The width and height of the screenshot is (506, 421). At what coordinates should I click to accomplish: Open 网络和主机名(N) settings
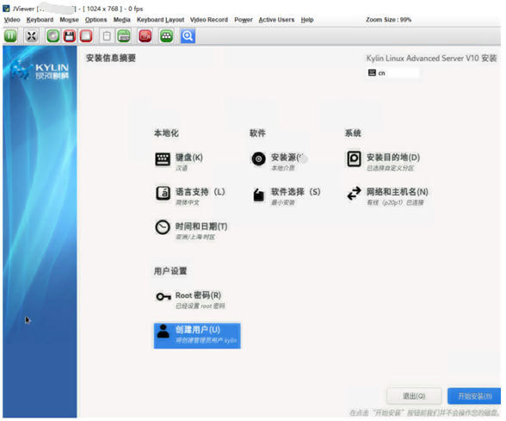point(398,192)
